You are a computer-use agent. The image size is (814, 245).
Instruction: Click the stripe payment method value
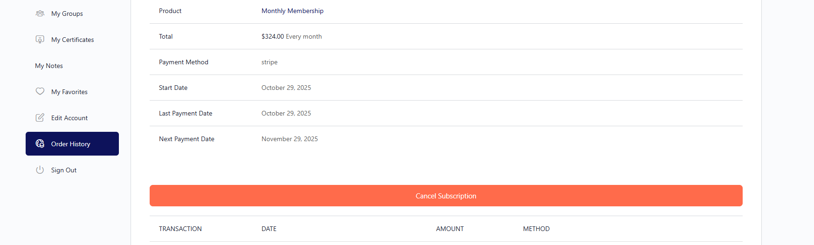coord(269,62)
